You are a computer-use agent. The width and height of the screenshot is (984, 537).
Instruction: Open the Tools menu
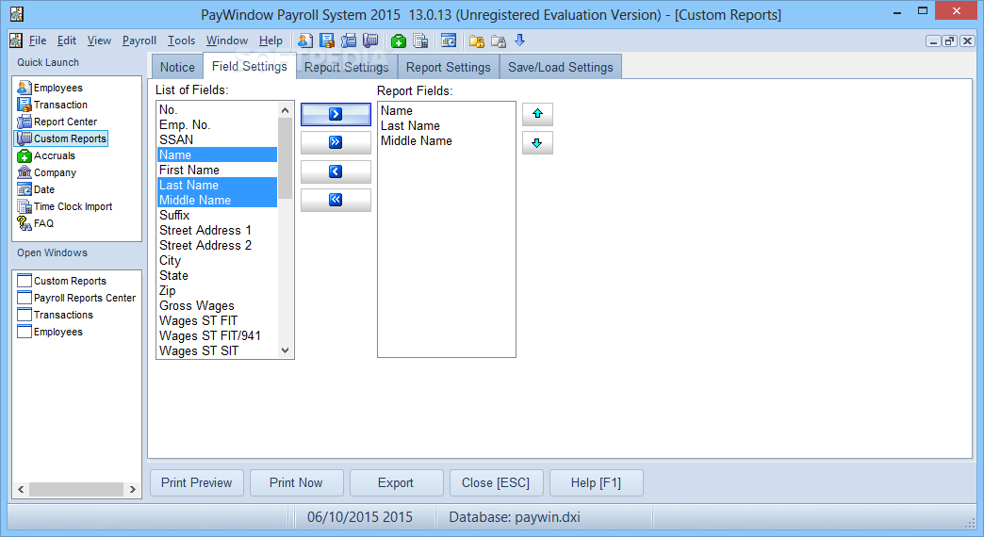[181, 41]
